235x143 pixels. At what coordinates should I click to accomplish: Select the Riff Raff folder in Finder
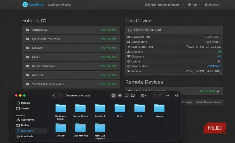[x=61, y=128]
